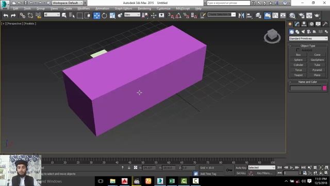Click the Key Filters button
330x186 pixels.
265,173
